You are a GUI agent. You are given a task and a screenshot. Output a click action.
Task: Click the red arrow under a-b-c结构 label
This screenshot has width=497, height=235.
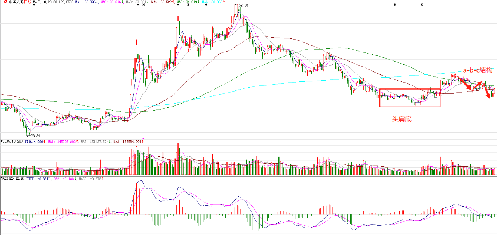pyautogui.click(x=463, y=83)
